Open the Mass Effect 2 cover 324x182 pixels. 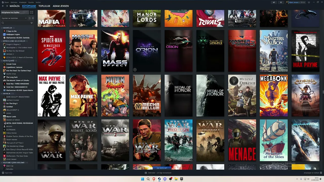point(83,51)
